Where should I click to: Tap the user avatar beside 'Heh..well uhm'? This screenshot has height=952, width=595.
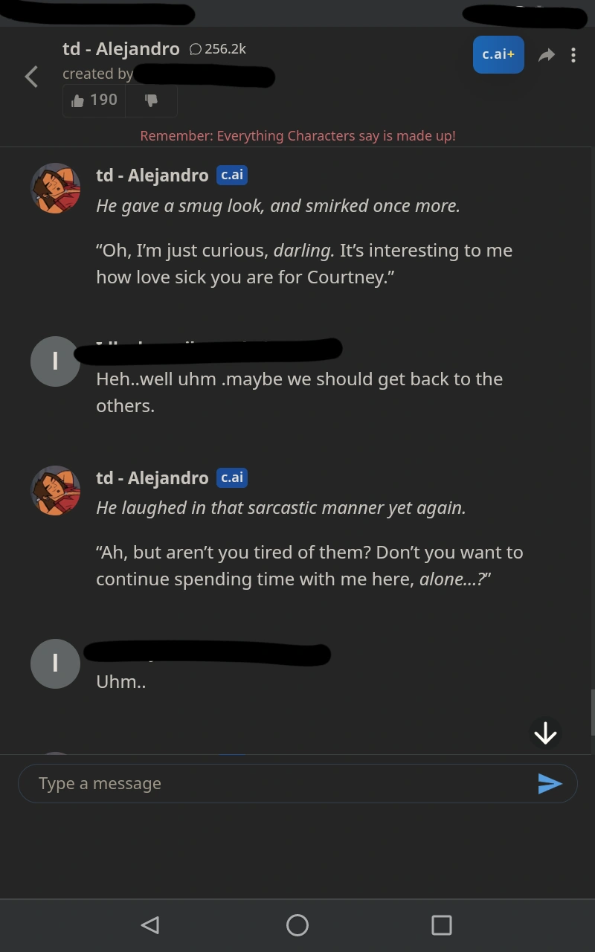[55, 361]
